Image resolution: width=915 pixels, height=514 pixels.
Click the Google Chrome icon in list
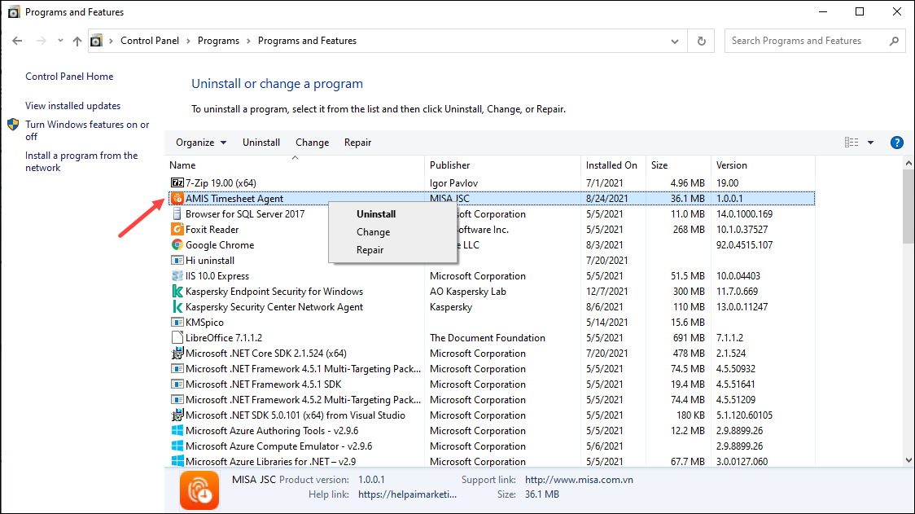(177, 244)
